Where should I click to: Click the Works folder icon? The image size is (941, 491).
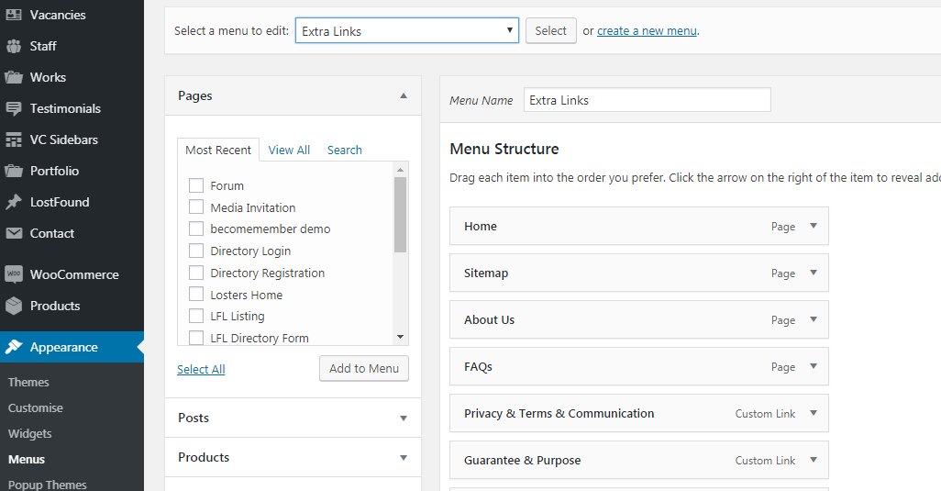click(x=14, y=77)
